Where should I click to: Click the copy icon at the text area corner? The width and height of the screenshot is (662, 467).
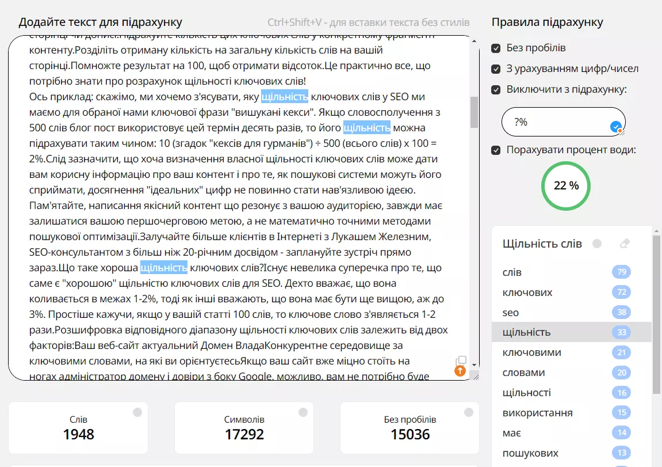tap(461, 360)
